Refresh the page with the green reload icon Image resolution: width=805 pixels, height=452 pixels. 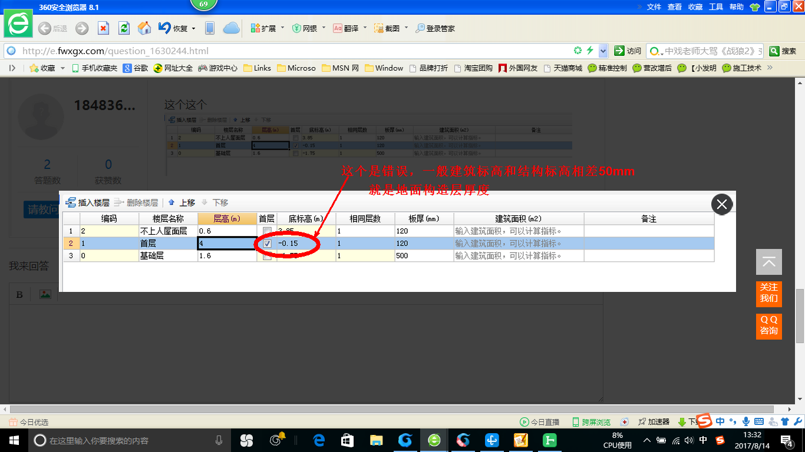(124, 28)
